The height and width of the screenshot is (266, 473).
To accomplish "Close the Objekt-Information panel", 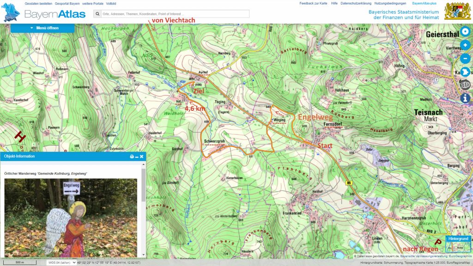I will [x=141, y=157].
